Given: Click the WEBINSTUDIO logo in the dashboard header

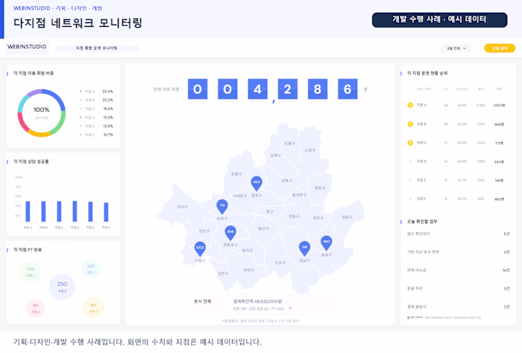Looking at the screenshot, I should click(27, 47).
